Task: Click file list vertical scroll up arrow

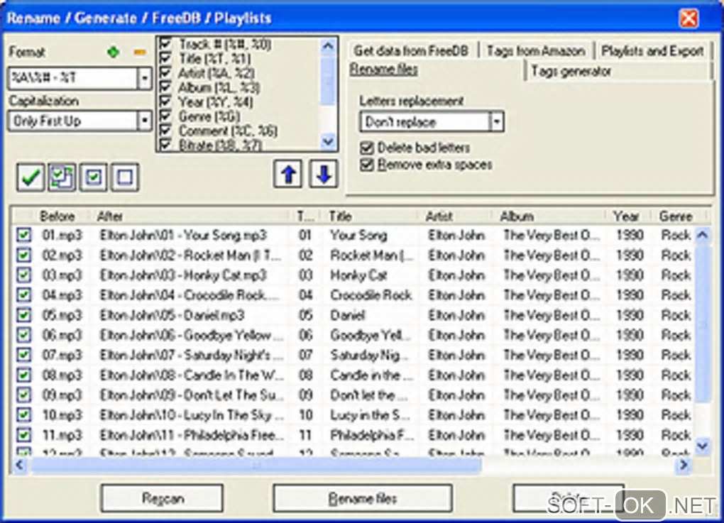Action: pyautogui.click(x=702, y=235)
